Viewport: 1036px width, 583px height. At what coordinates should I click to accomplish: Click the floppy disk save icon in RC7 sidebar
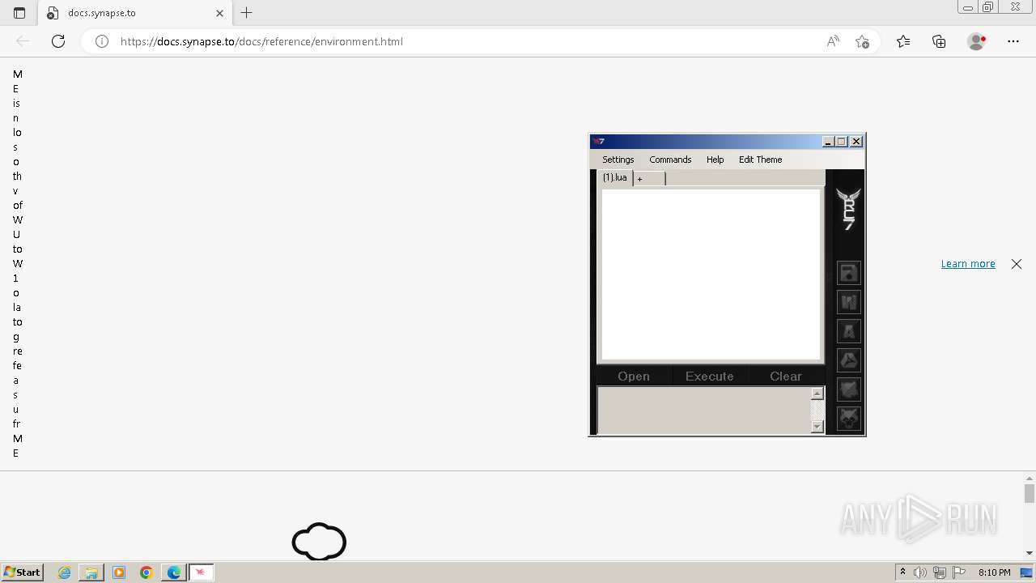click(848, 273)
